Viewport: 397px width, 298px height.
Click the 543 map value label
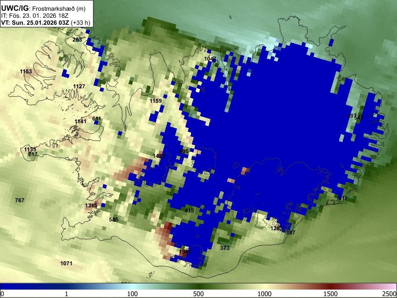tap(359, 118)
